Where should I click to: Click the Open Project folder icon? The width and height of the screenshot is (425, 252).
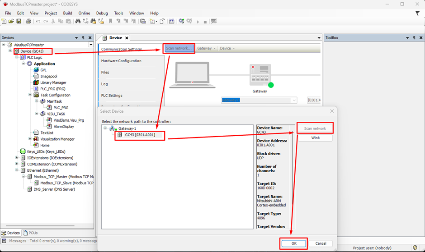tap(11, 21)
